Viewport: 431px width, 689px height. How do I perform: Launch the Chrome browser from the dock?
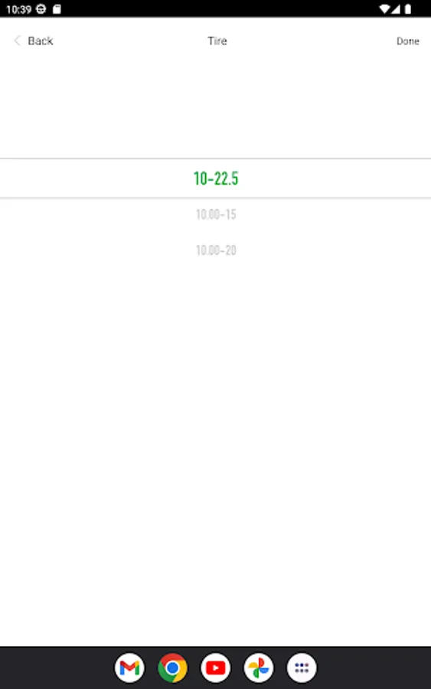[173, 668]
